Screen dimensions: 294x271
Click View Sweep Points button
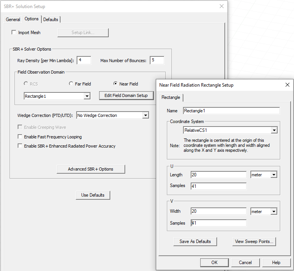254,241
